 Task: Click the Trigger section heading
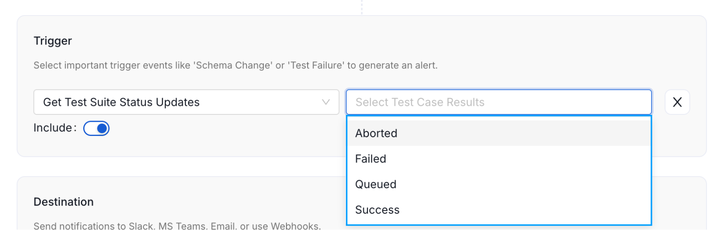tap(52, 40)
